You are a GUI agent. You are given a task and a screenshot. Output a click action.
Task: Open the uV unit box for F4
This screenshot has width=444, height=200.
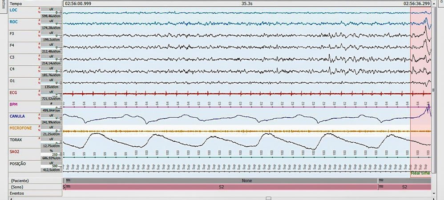[x=51, y=45]
